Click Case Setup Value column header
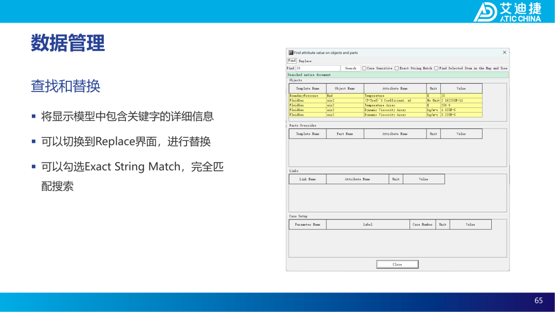This screenshot has width=555, height=312. click(x=470, y=225)
